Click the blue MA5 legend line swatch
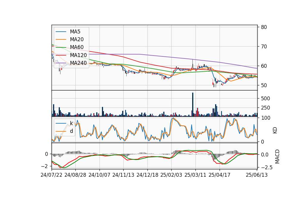The width and height of the screenshot is (286, 206). (61, 32)
